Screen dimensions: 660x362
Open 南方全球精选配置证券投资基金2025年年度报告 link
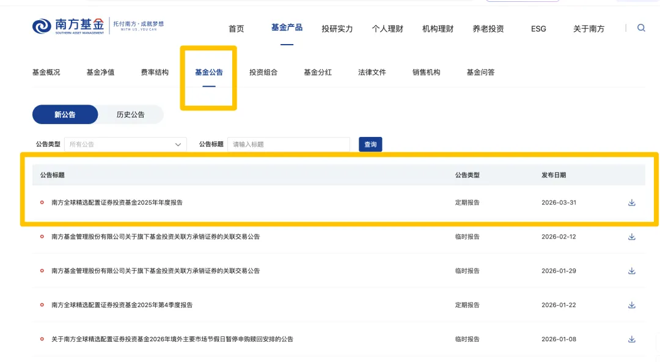[117, 202]
